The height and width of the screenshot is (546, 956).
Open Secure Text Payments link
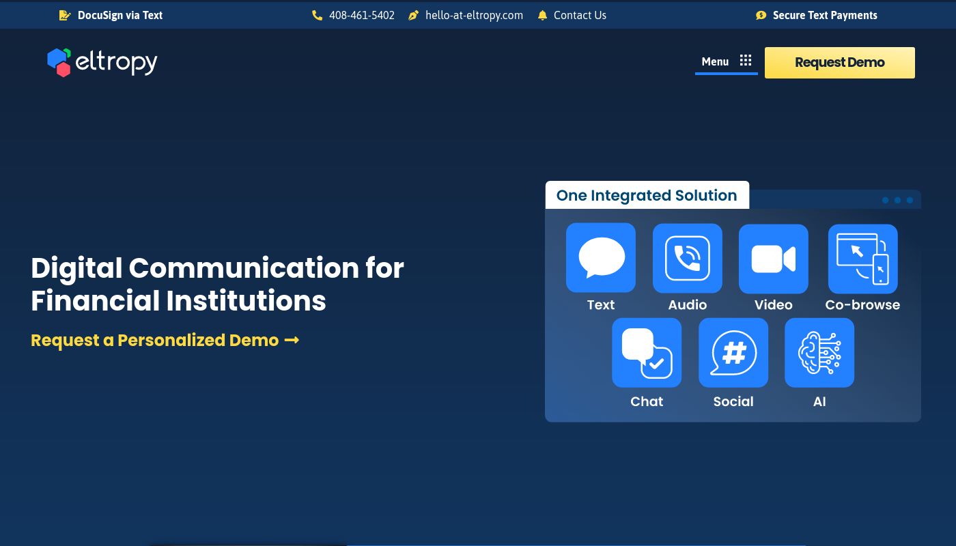(x=824, y=15)
